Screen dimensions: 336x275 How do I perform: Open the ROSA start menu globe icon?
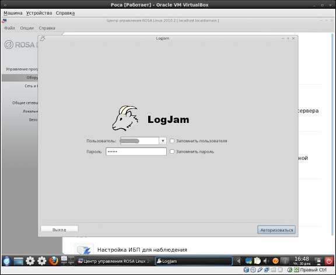6,261
